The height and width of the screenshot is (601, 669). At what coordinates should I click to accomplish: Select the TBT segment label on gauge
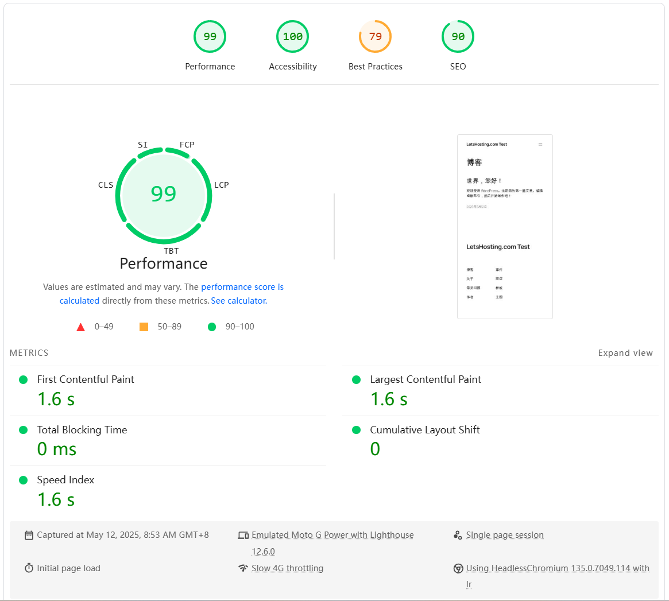(171, 251)
